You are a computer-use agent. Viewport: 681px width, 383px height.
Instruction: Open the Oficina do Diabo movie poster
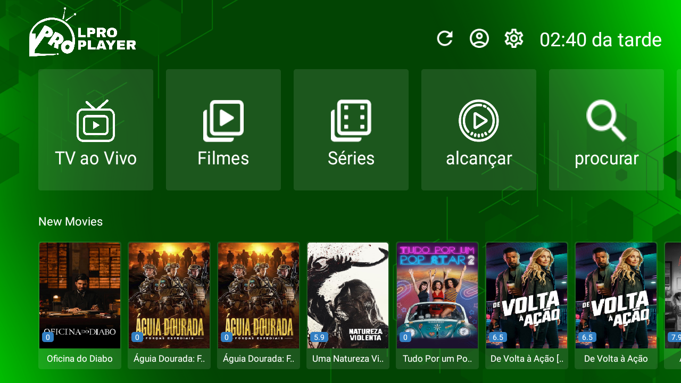[x=80, y=305]
